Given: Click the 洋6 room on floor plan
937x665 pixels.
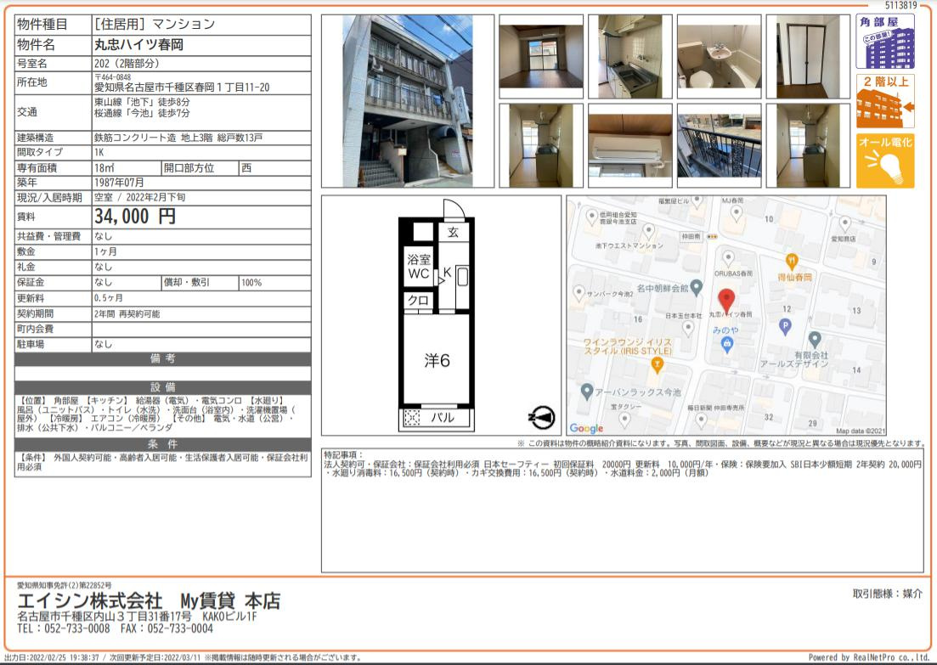Looking at the screenshot, I should [437, 360].
